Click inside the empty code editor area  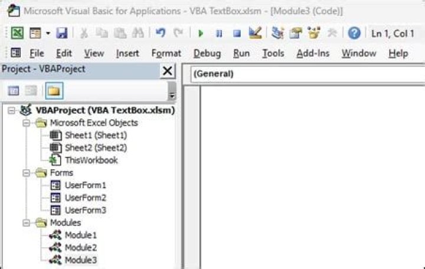click(313, 177)
